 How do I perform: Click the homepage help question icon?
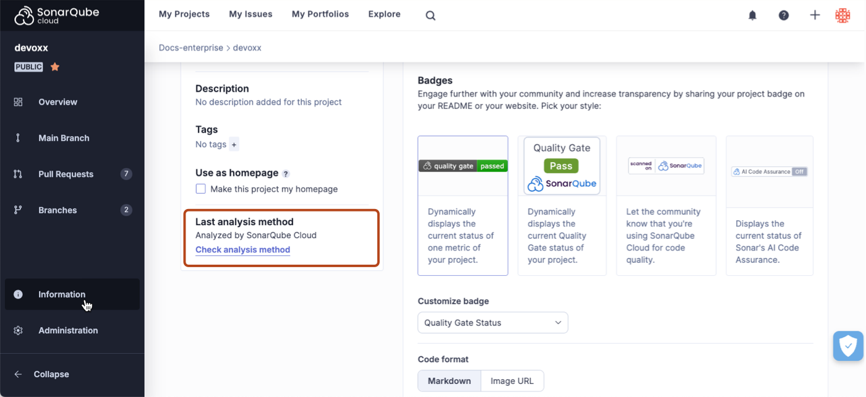coord(286,174)
